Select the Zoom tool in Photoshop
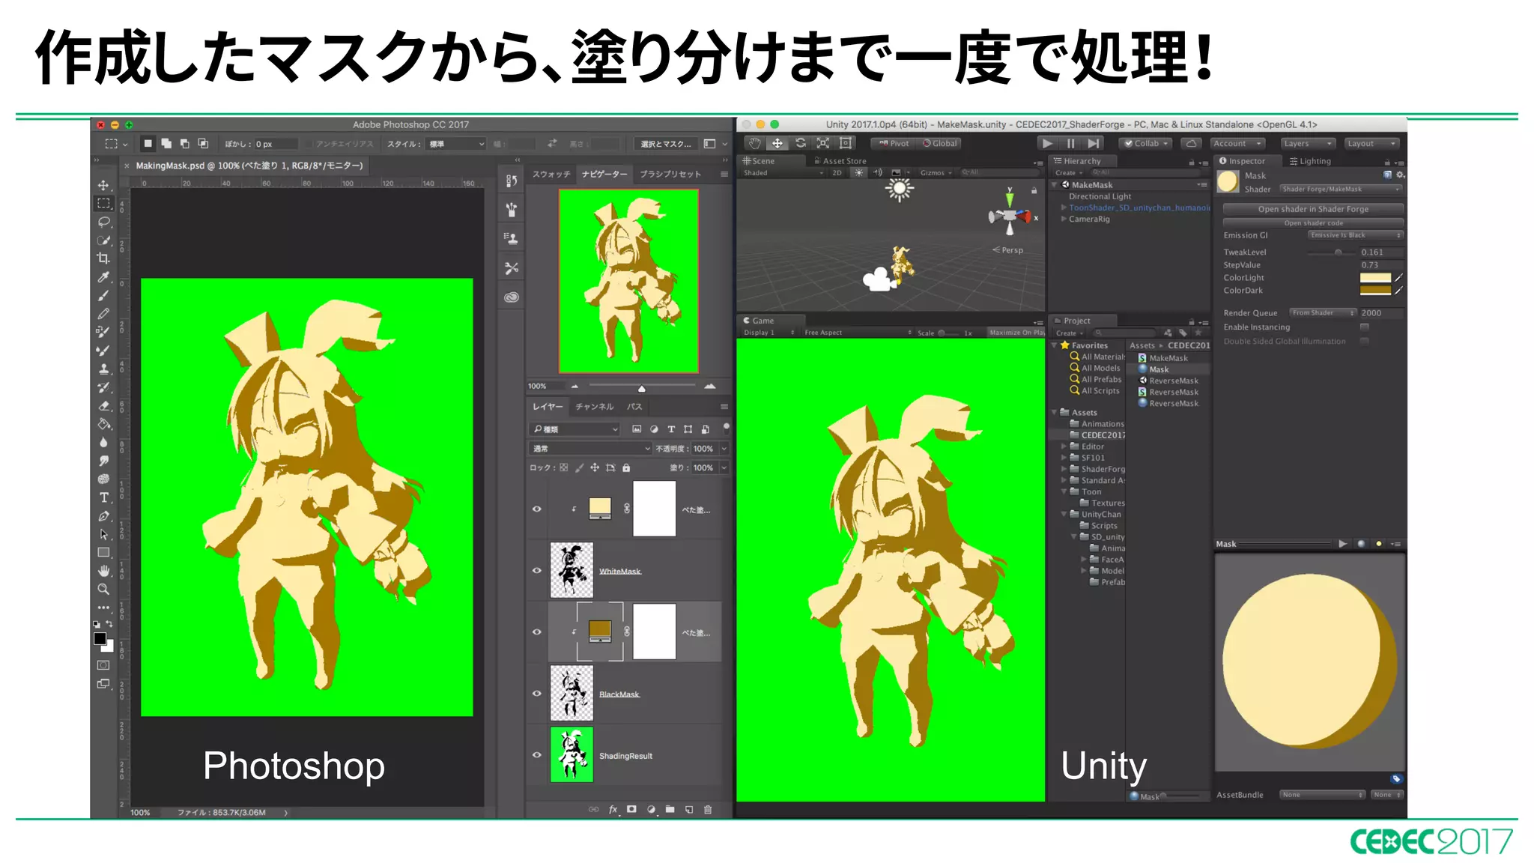The height and width of the screenshot is (863, 1534). click(x=103, y=590)
